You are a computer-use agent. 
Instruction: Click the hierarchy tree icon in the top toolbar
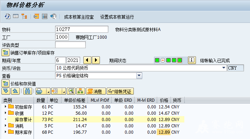coord(24,16)
